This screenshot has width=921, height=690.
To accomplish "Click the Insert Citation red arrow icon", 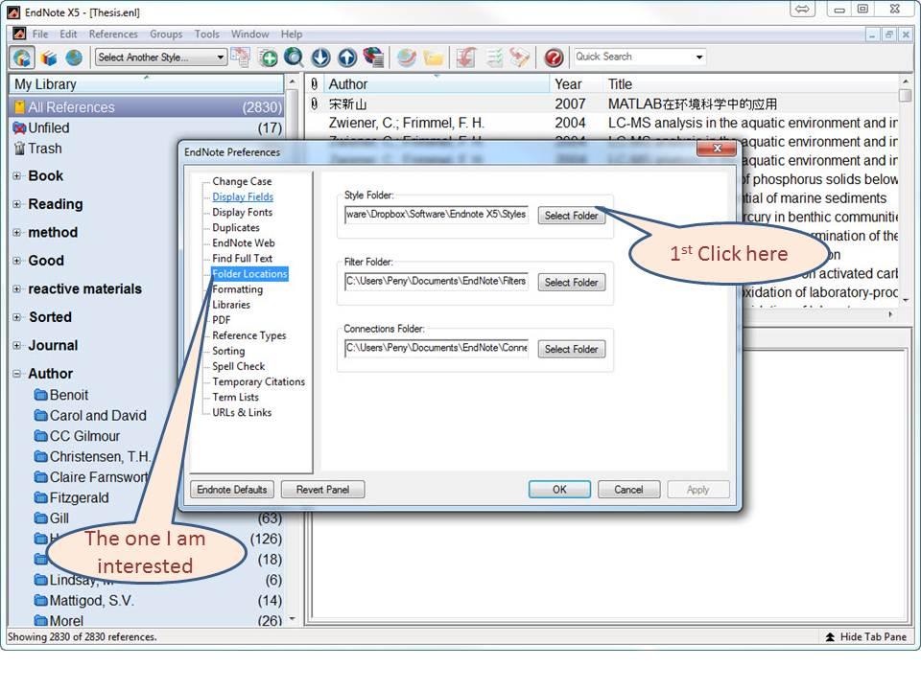I will [x=466, y=57].
